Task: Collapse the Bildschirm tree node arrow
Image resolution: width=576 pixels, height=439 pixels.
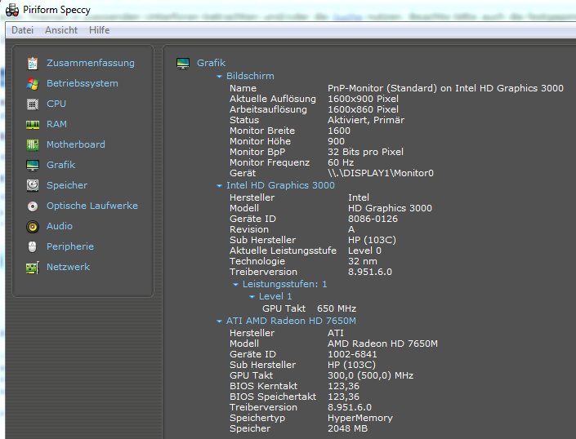Action: point(219,77)
